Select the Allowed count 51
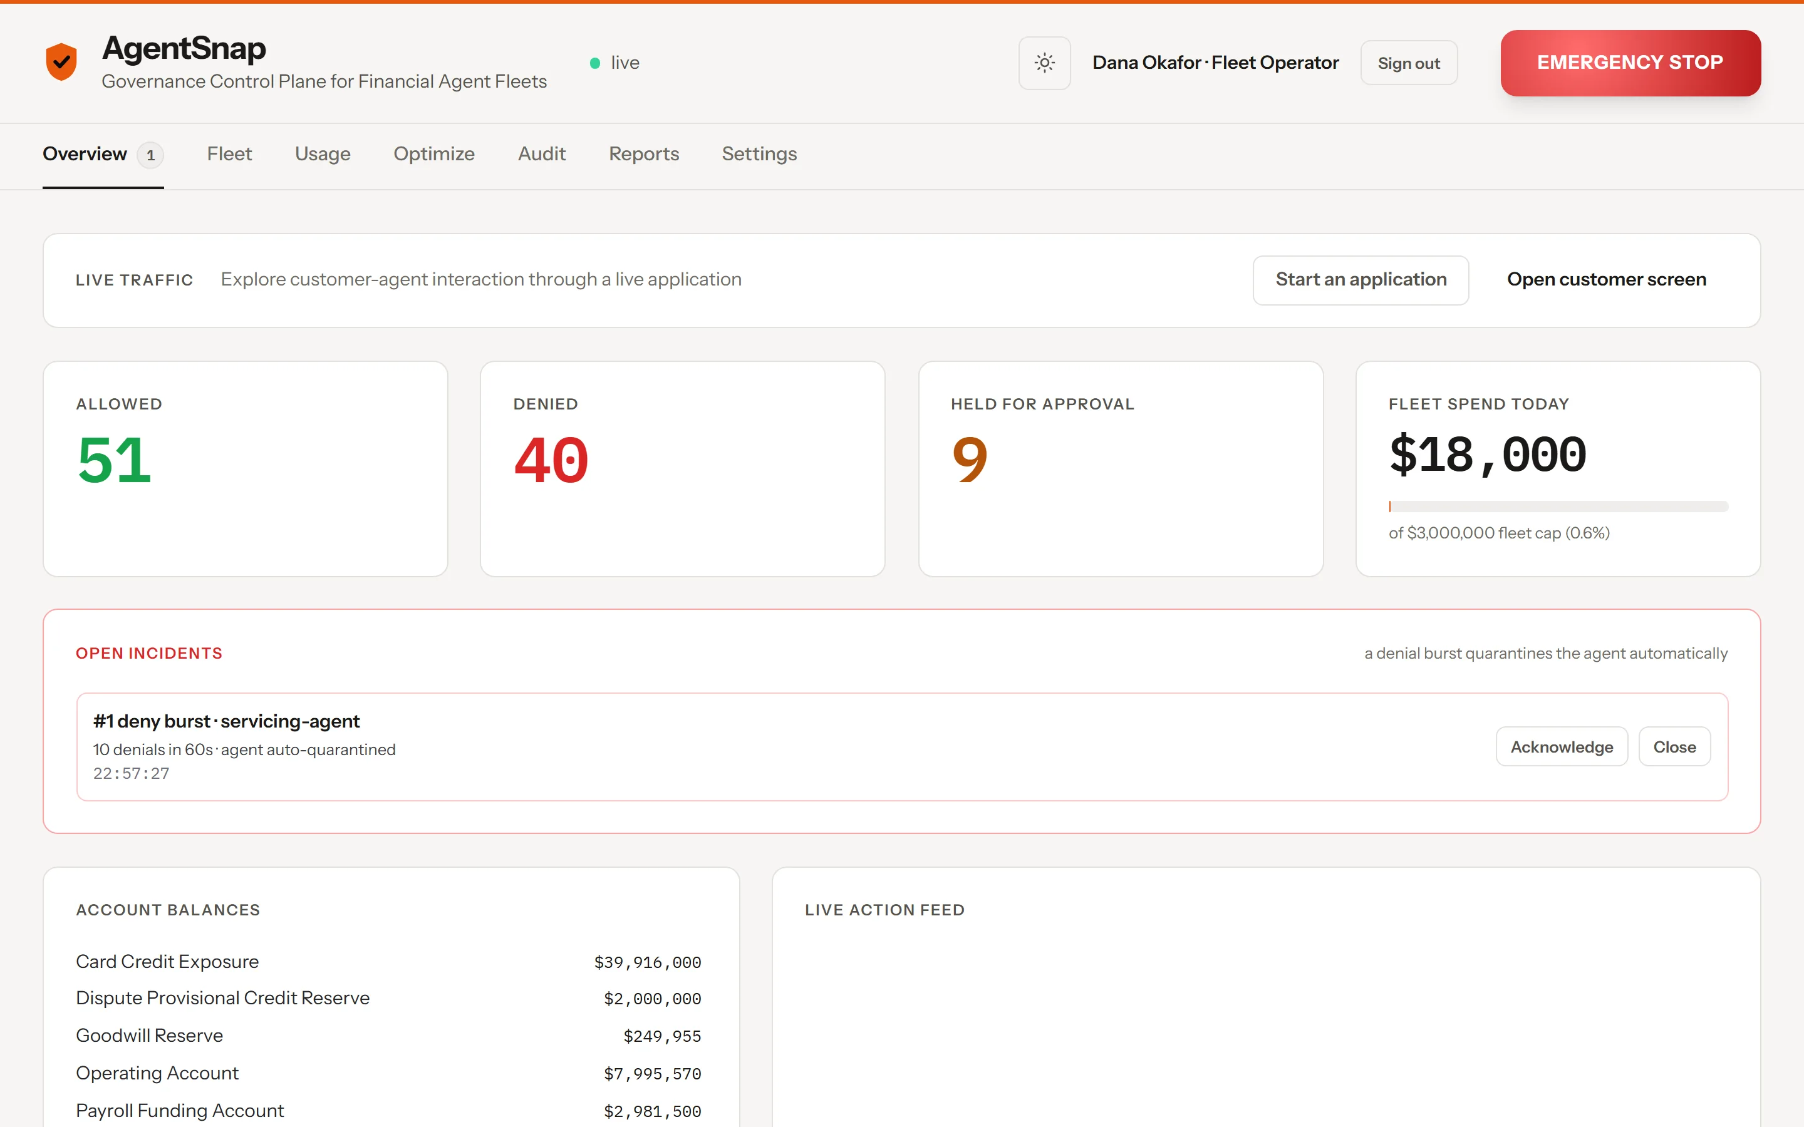The image size is (1804, 1127). tap(114, 460)
